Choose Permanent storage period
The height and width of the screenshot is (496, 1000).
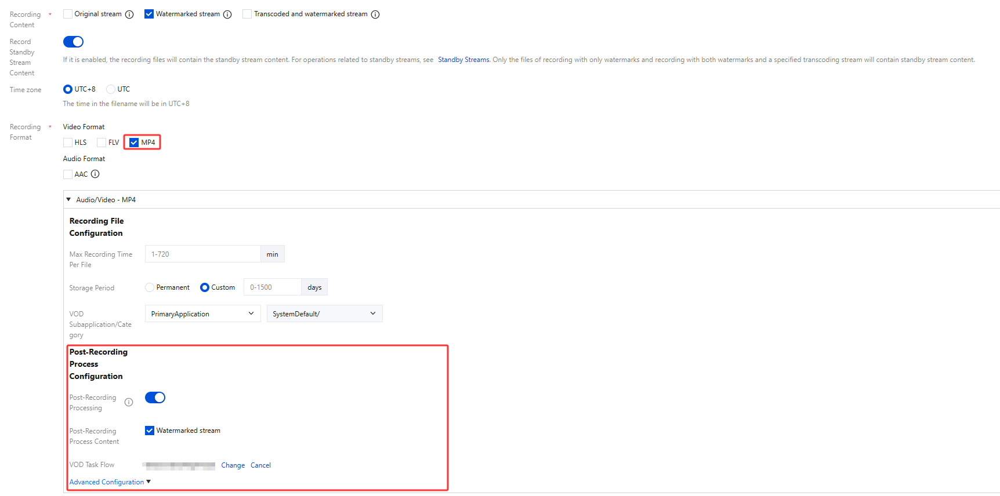(150, 287)
